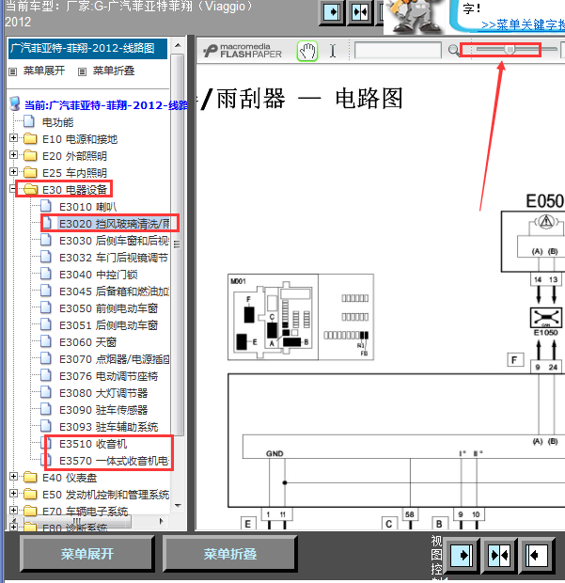Open E3080 大灯调节器 diagram
The image size is (565, 583).
(x=103, y=393)
